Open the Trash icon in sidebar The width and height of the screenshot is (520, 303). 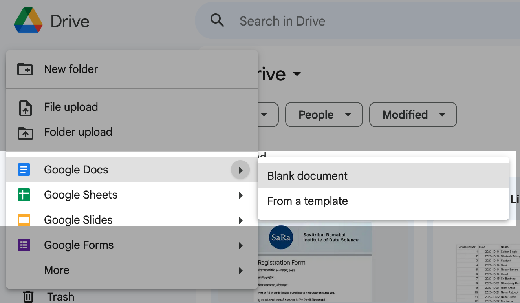tap(28, 296)
